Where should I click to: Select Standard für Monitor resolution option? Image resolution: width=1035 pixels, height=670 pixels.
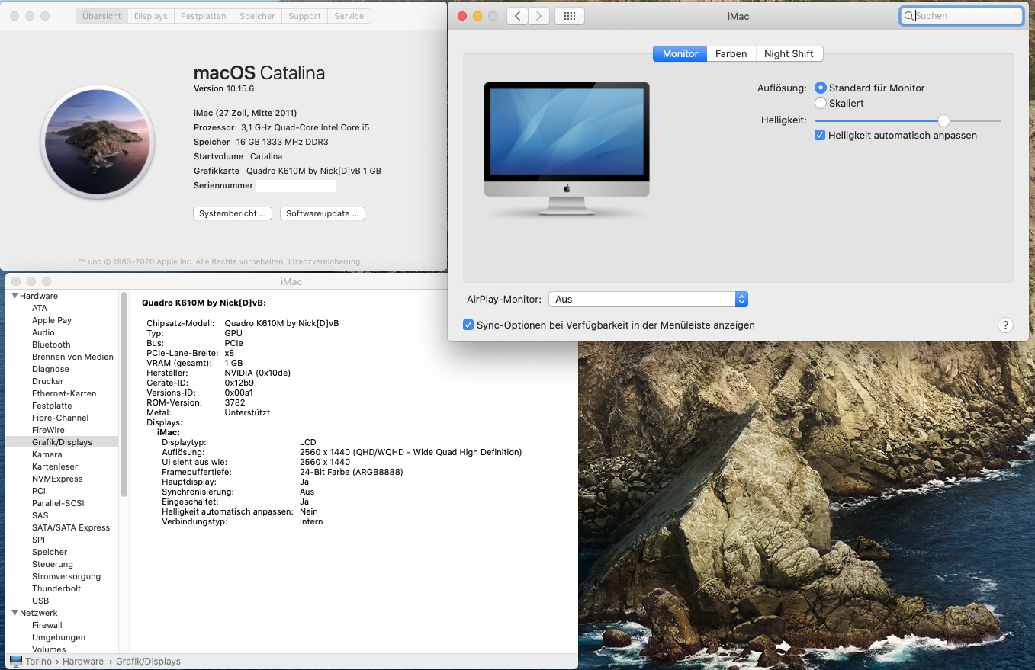(x=821, y=88)
